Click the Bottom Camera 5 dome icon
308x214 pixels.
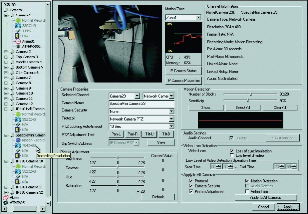[12, 67]
